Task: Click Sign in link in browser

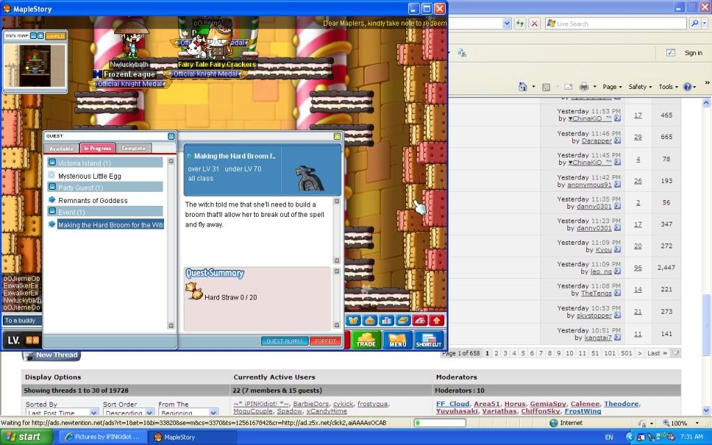Action: [x=693, y=53]
